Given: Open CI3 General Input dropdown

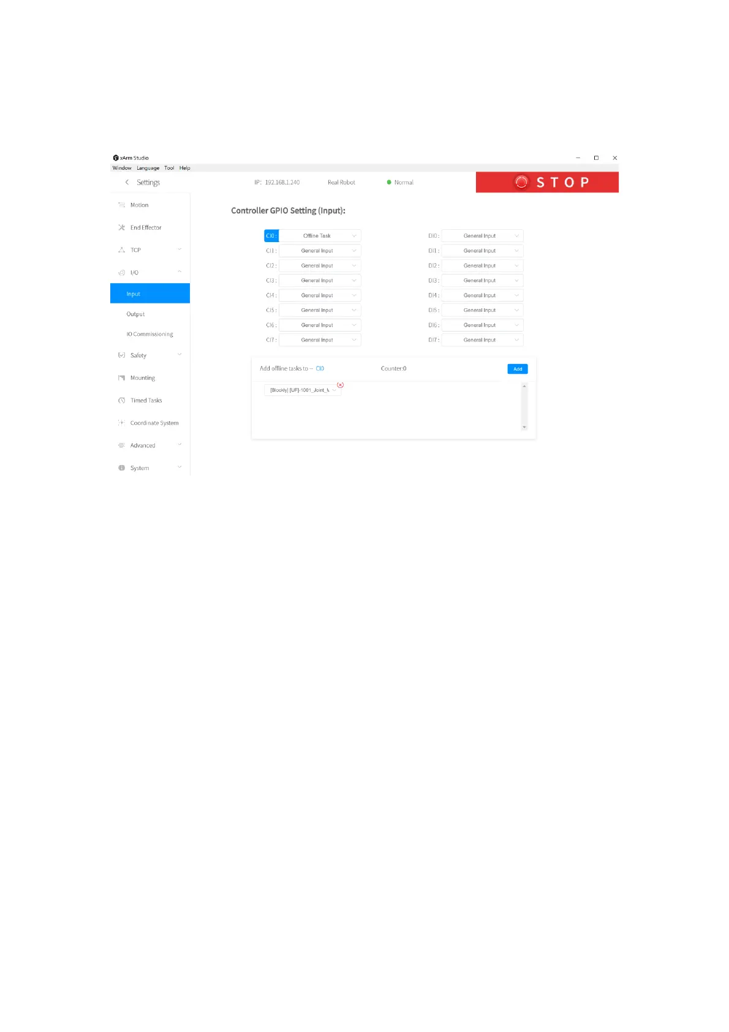Looking at the screenshot, I should [x=320, y=281].
